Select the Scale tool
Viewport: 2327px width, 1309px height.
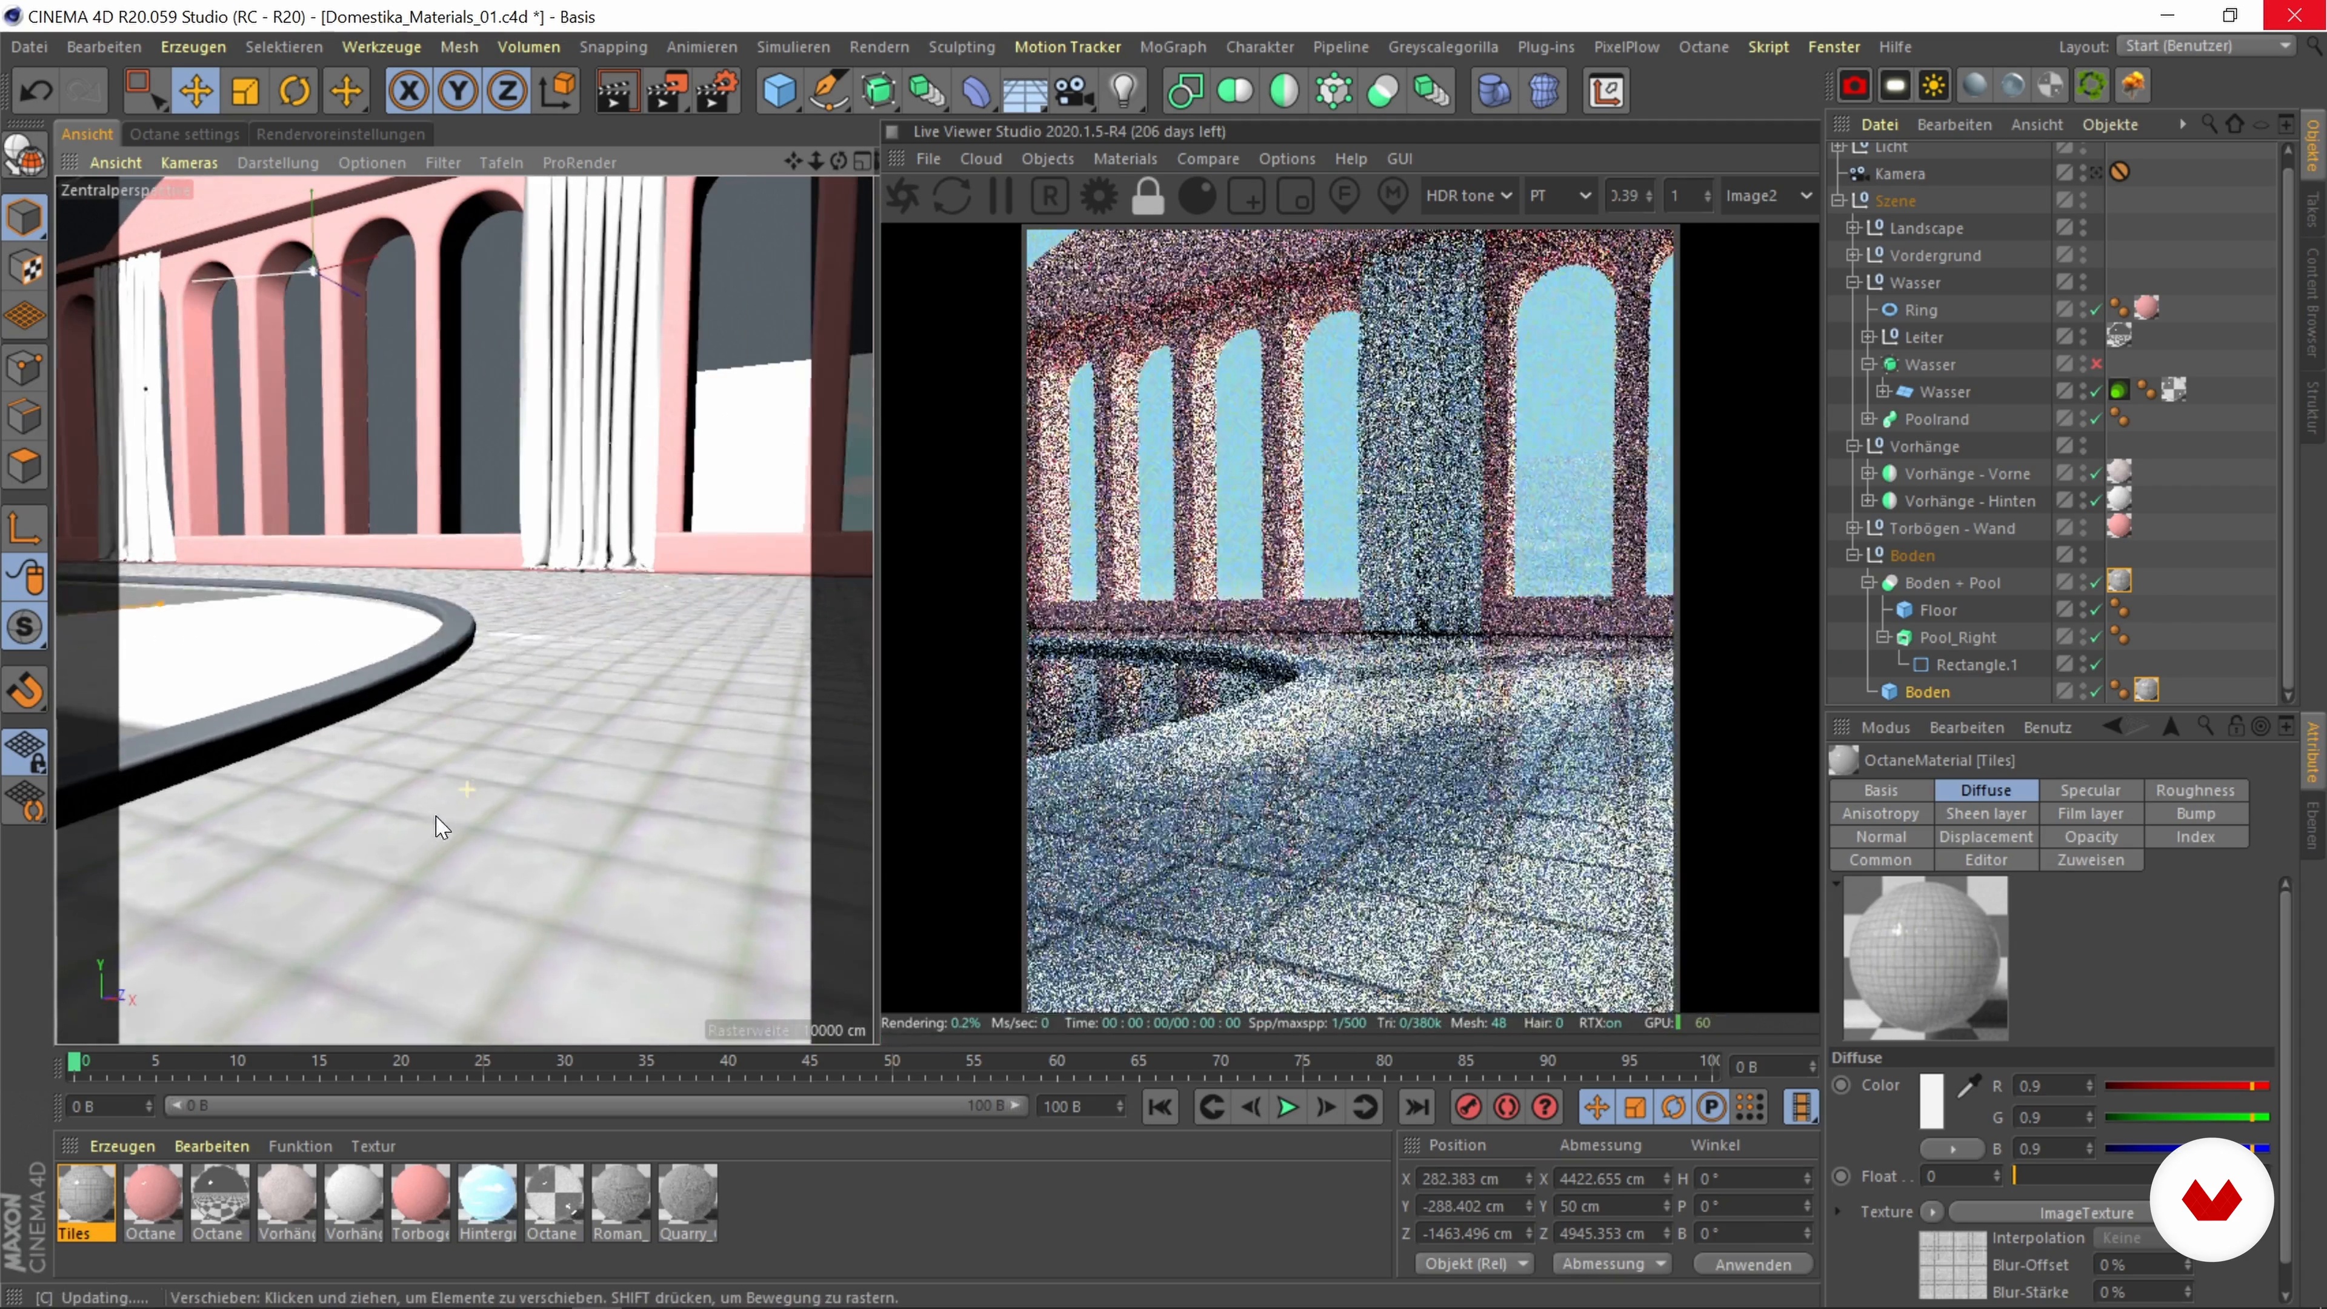pos(245,92)
